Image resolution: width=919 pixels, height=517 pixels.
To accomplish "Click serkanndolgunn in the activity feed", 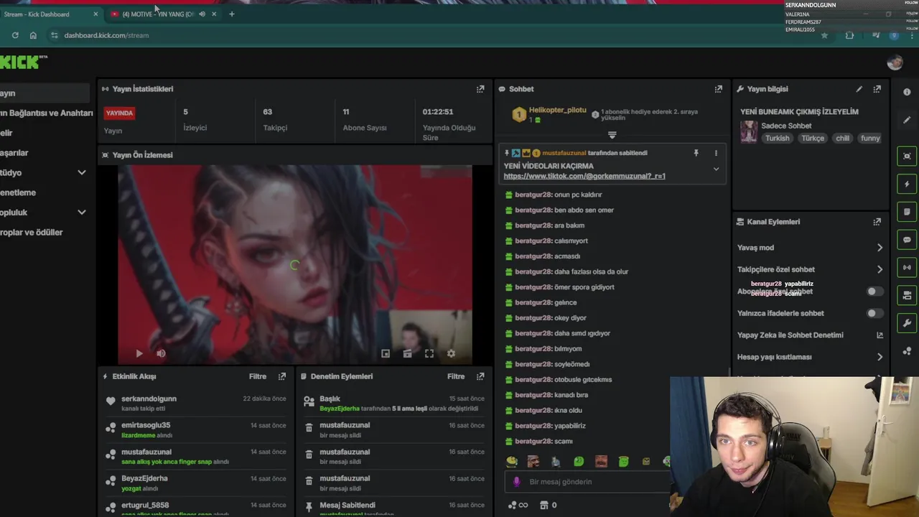I will pos(149,399).
